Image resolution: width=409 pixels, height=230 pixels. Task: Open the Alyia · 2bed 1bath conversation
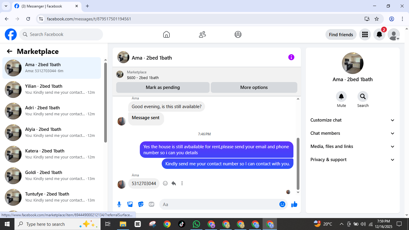click(52, 133)
